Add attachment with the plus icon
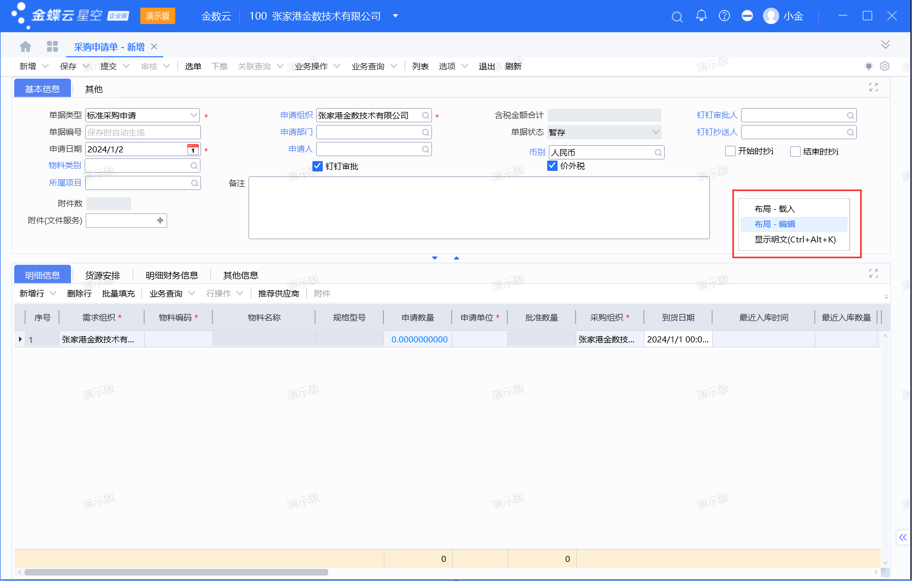 pyautogui.click(x=160, y=221)
